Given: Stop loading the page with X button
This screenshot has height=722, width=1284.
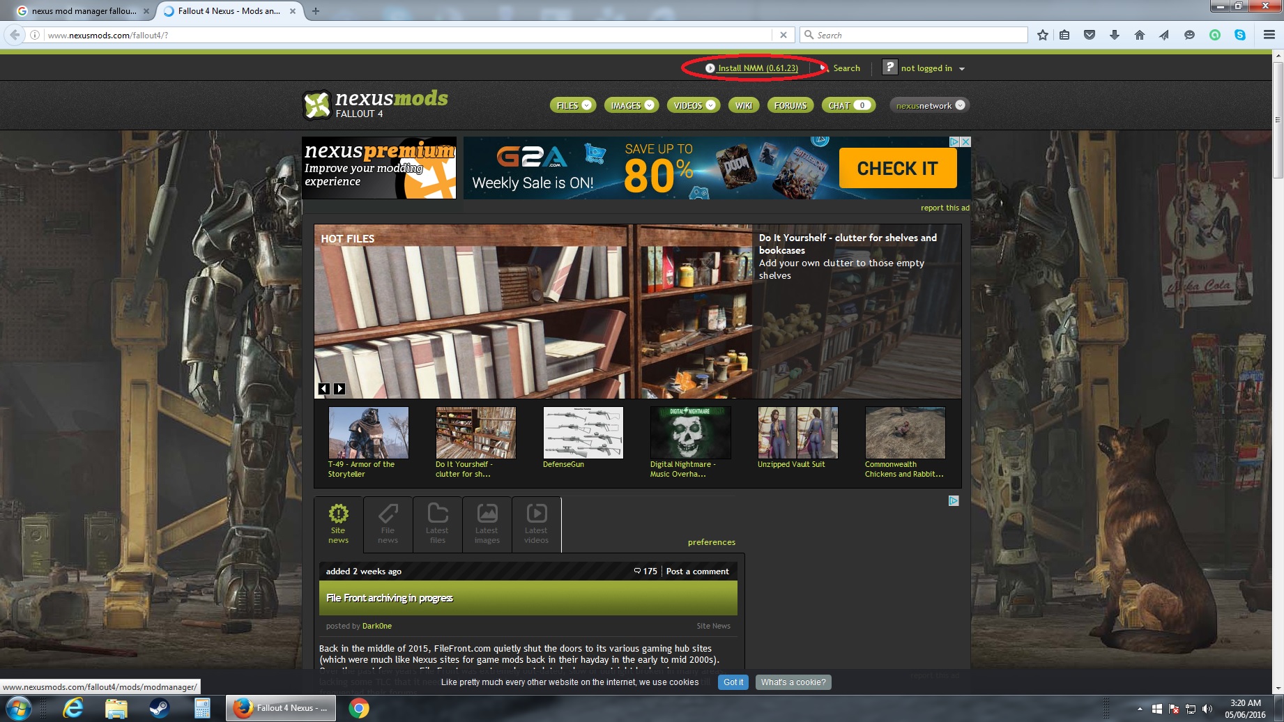Looking at the screenshot, I should [x=784, y=35].
